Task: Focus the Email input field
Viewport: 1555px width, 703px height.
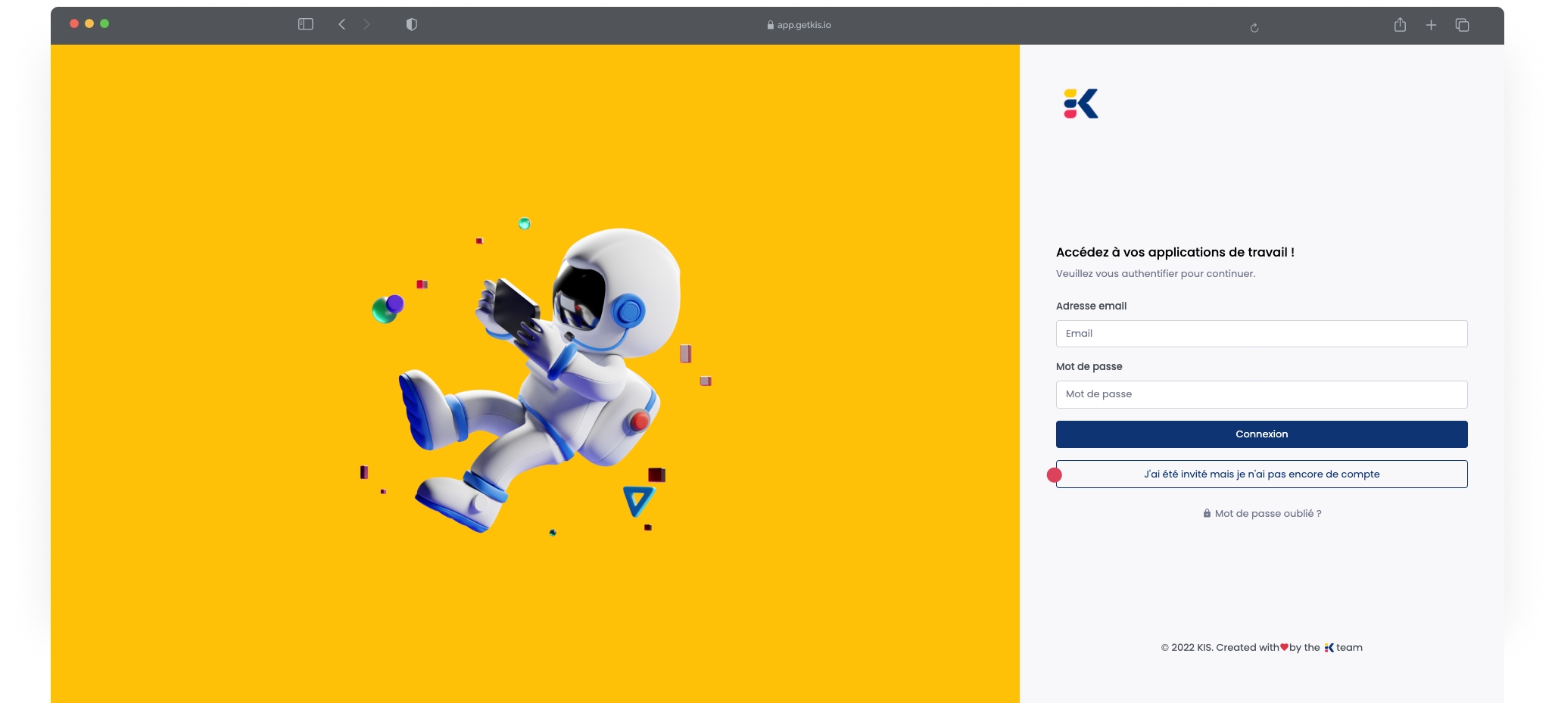Action: (x=1261, y=334)
